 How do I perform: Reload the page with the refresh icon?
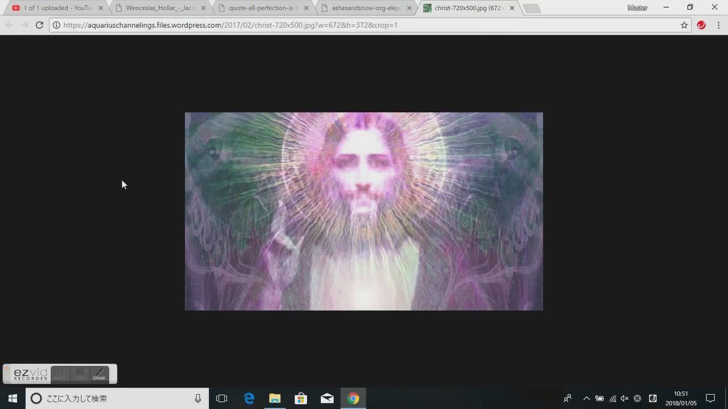(x=39, y=25)
